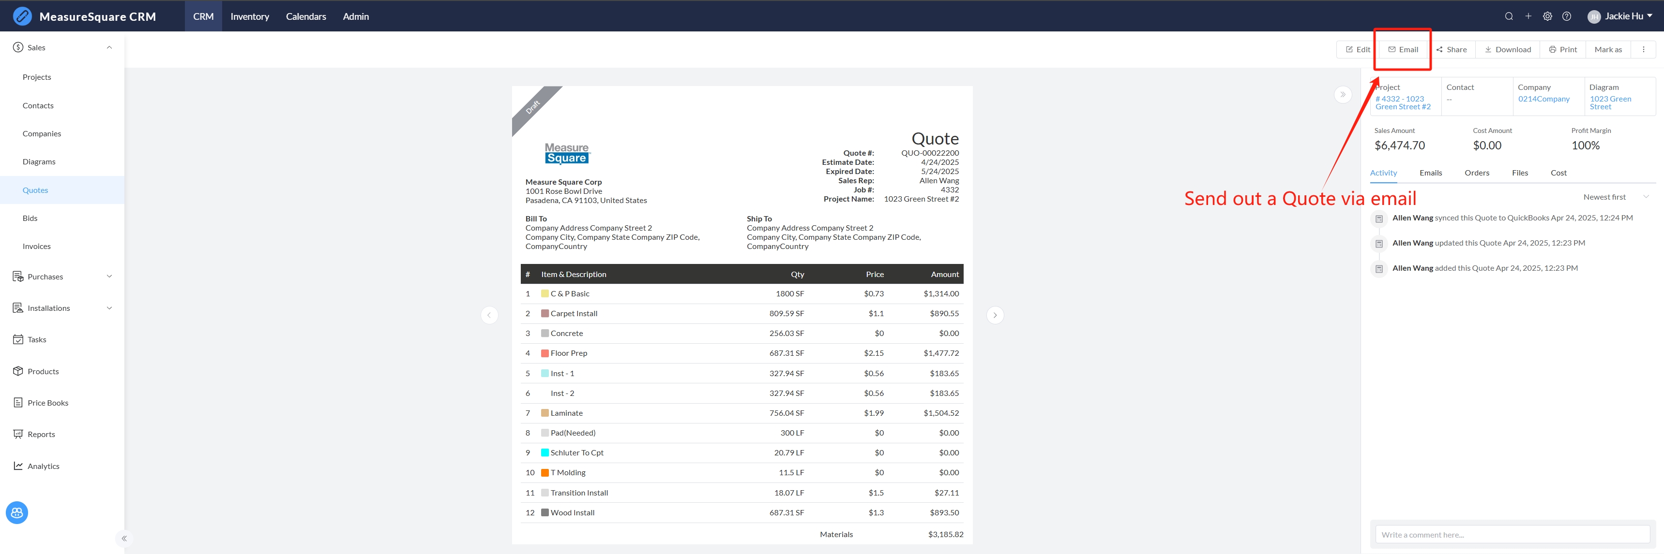The height and width of the screenshot is (554, 1664).
Task: Click the Email quote button
Action: click(1403, 50)
